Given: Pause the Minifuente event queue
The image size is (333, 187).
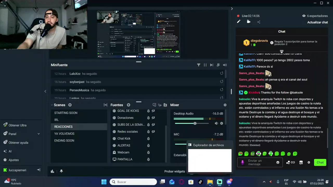Looking at the screenshot, I should point(205,65).
